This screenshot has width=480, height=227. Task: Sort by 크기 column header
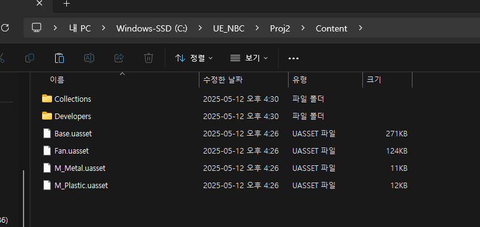coord(373,80)
